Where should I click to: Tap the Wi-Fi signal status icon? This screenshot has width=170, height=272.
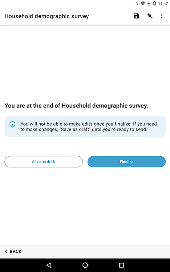[143, 3]
